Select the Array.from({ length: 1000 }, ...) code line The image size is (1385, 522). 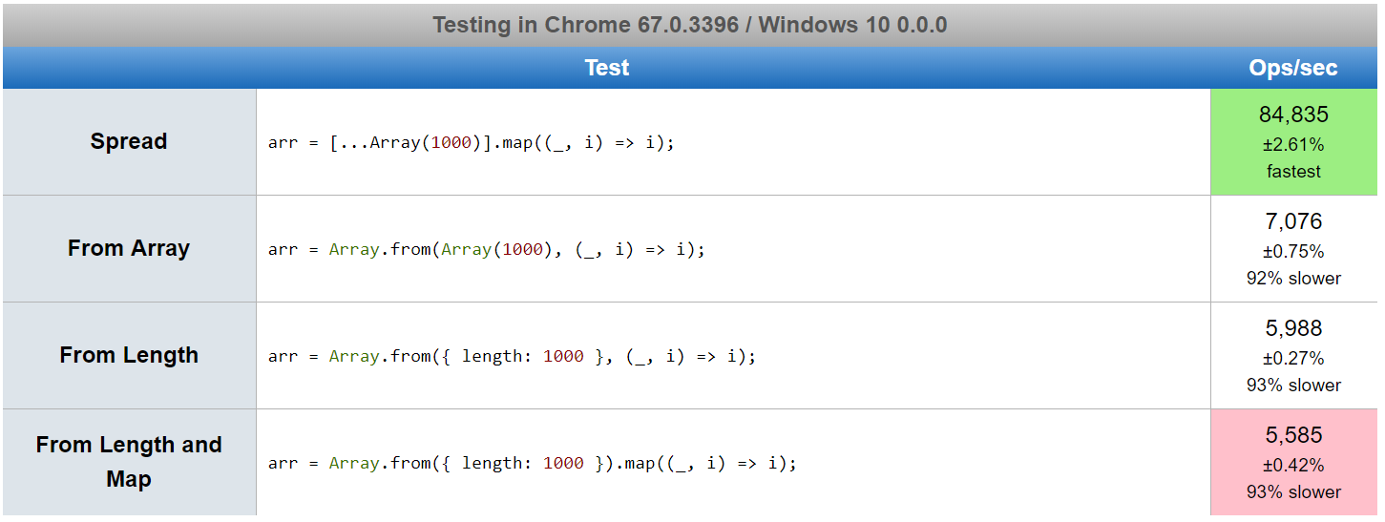(512, 357)
